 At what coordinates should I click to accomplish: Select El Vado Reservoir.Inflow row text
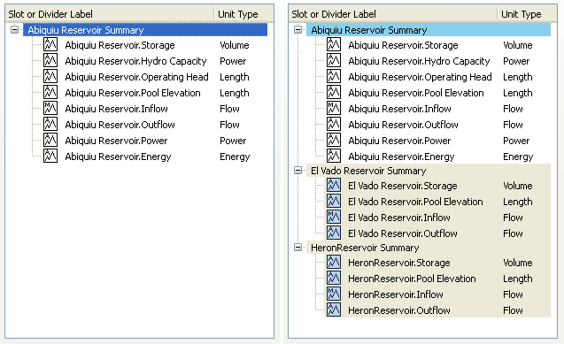click(399, 218)
